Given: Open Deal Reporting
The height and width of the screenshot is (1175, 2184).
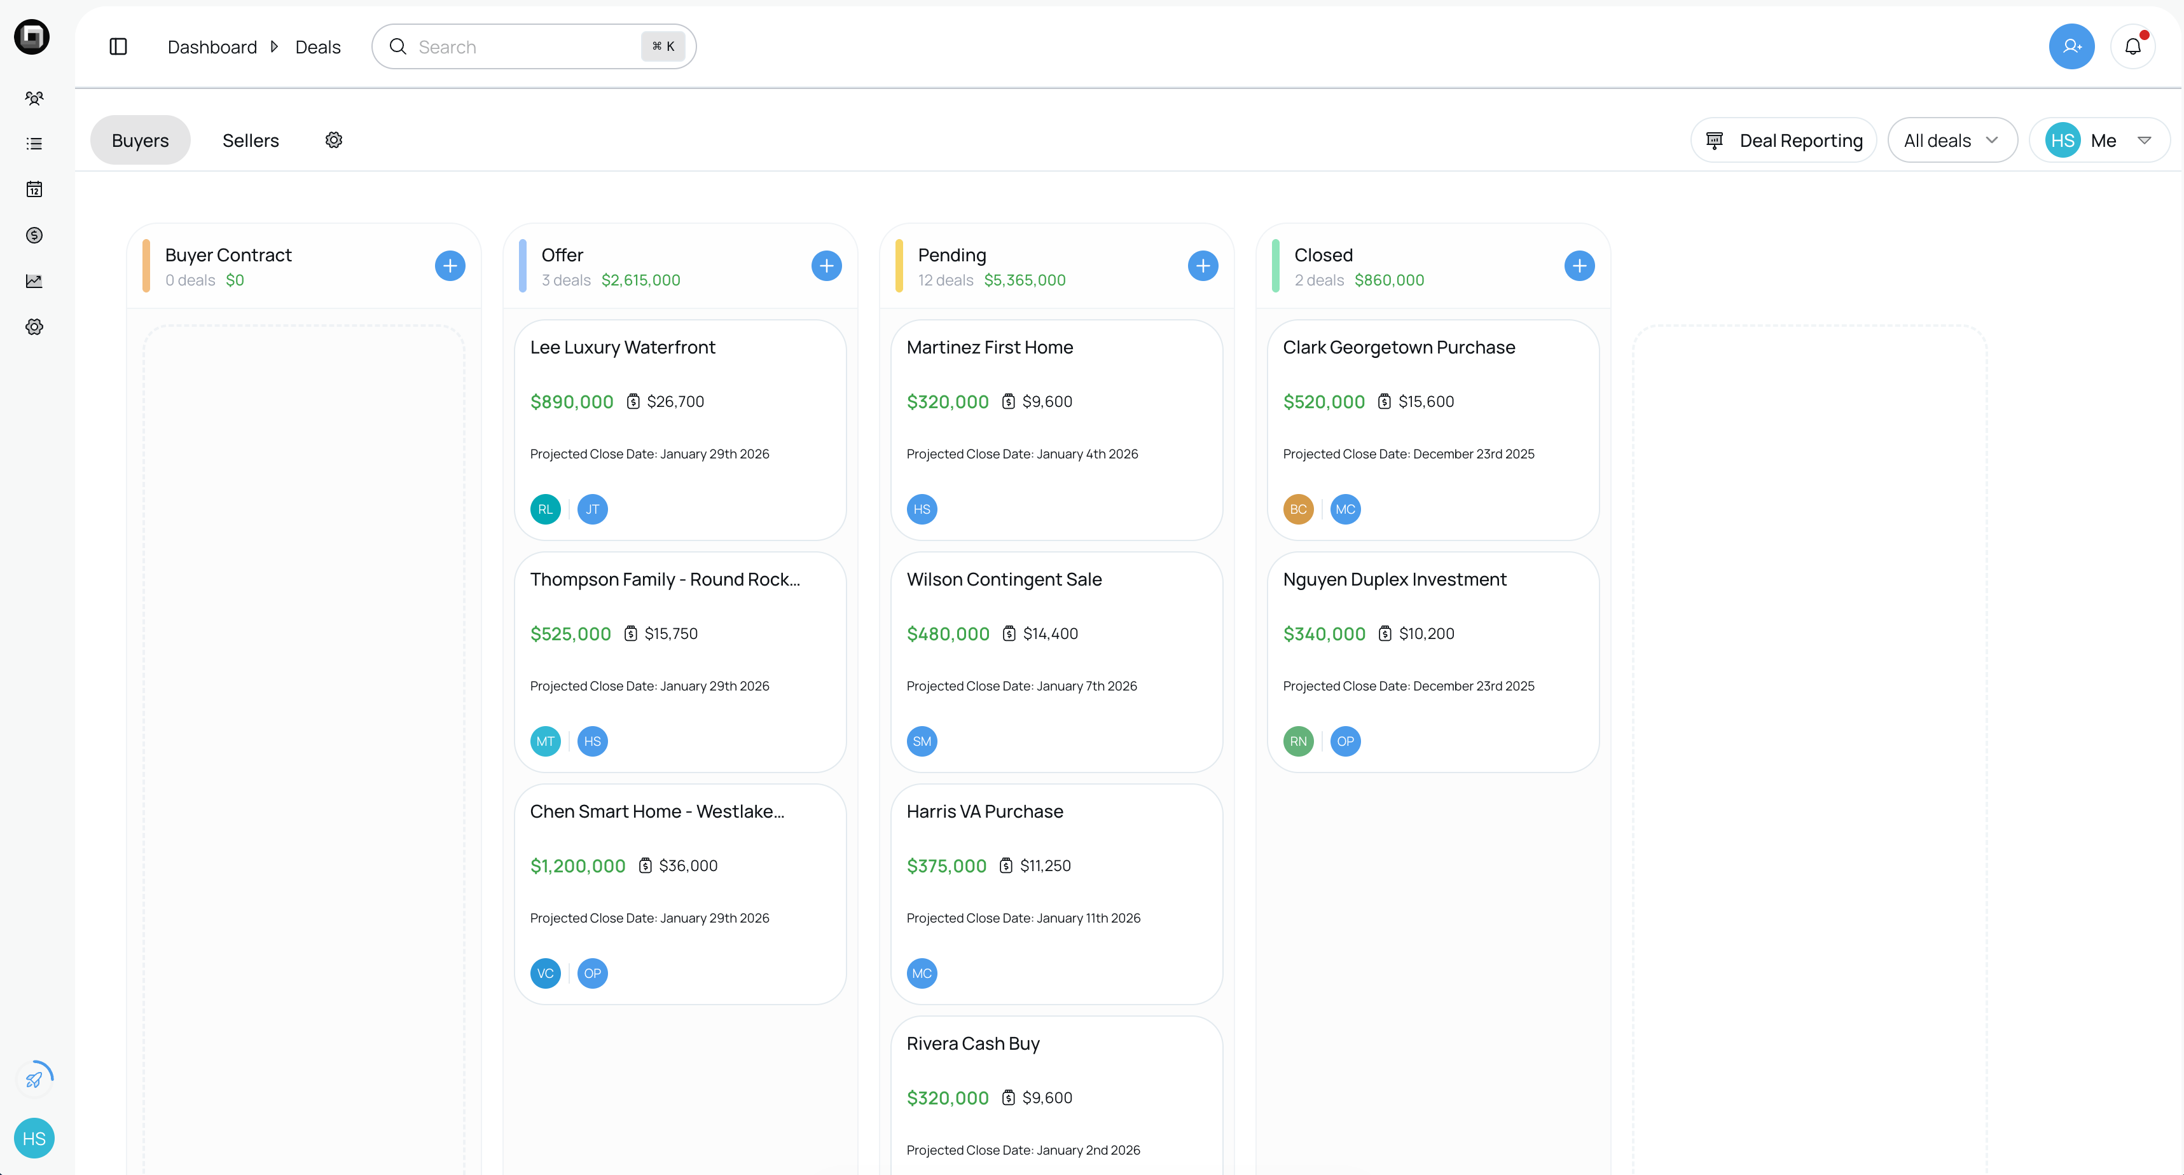Looking at the screenshot, I should (x=1784, y=141).
